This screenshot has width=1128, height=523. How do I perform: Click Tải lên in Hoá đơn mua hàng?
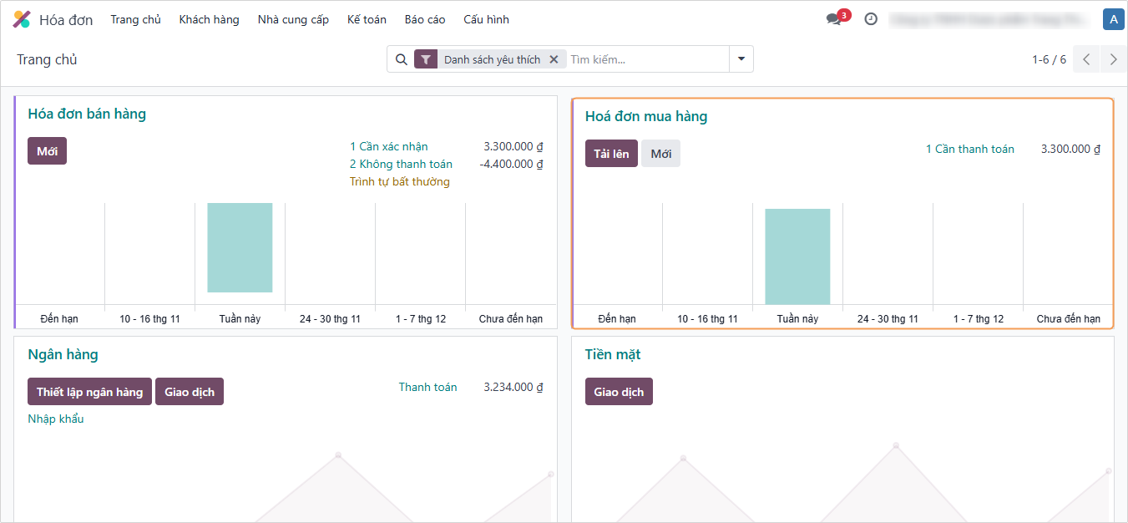[x=611, y=154]
